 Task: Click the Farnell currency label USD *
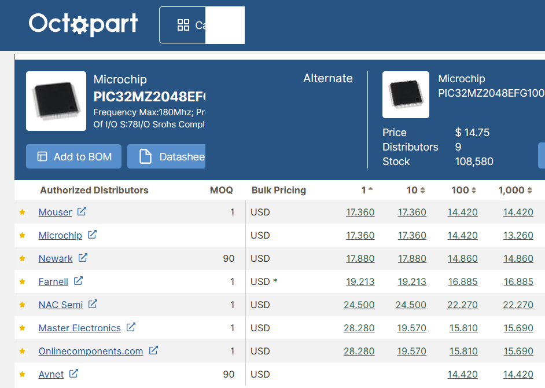pos(264,281)
